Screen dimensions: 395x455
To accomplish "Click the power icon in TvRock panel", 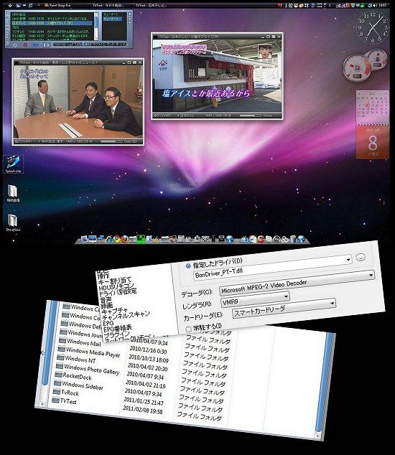I will (x=15, y=45).
